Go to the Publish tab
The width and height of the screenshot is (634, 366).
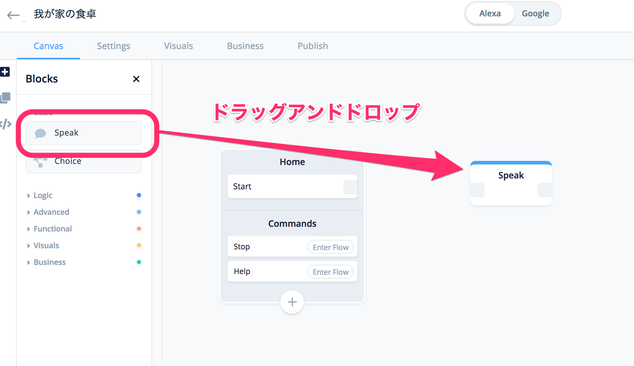312,46
